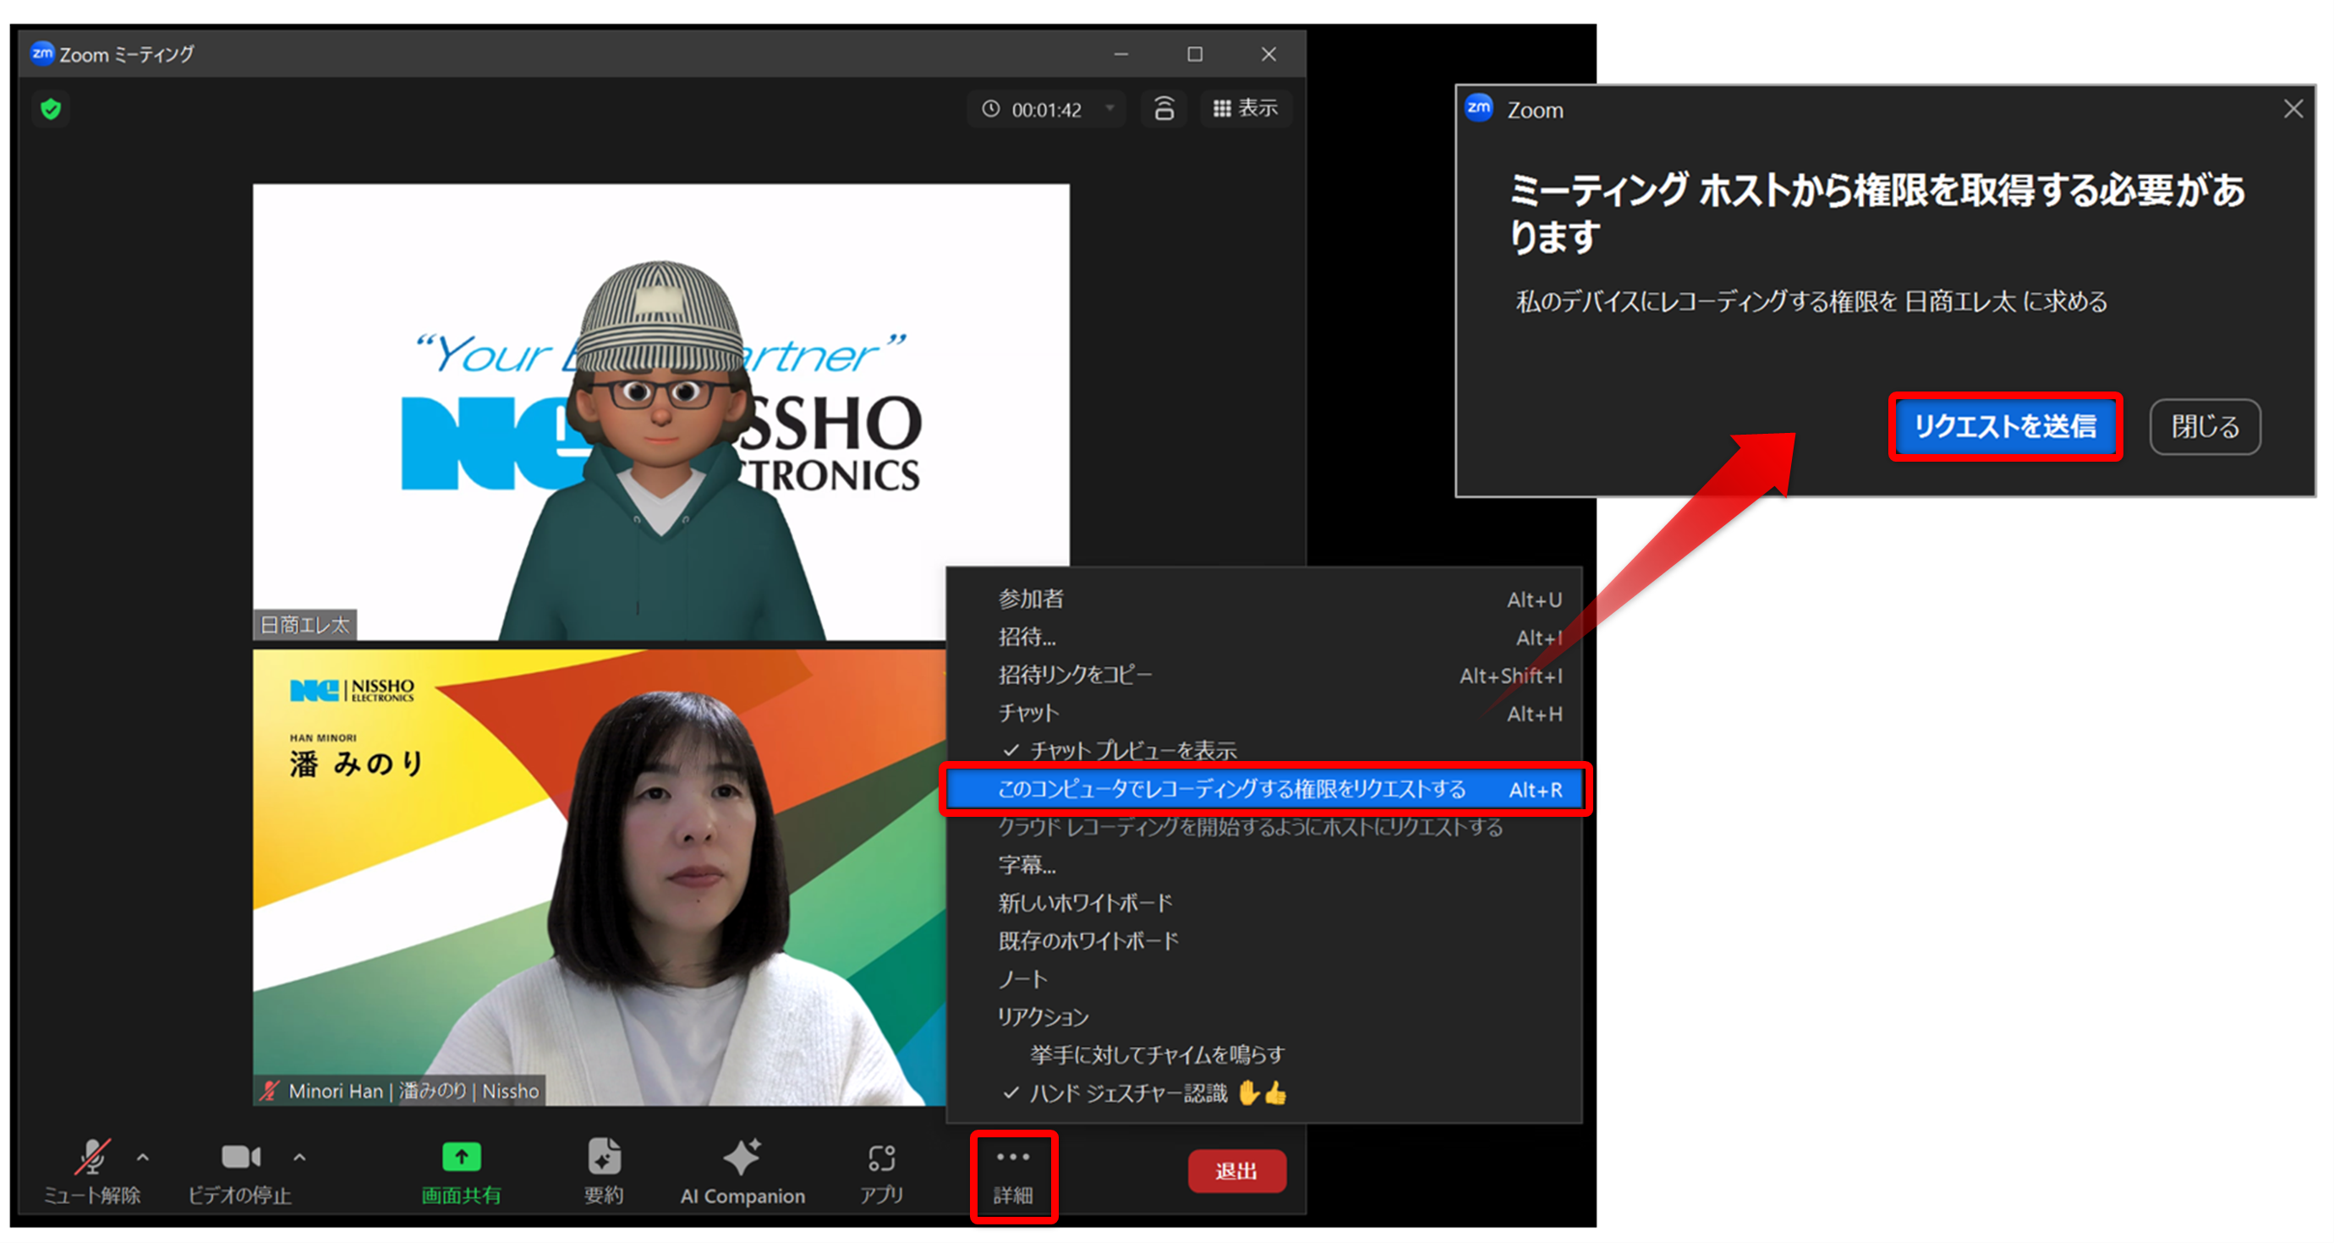Image resolution: width=2334 pixels, height=1243 pixels.
Task: Launch AI Companion from the toolbar
Action: pos(742,1172)
